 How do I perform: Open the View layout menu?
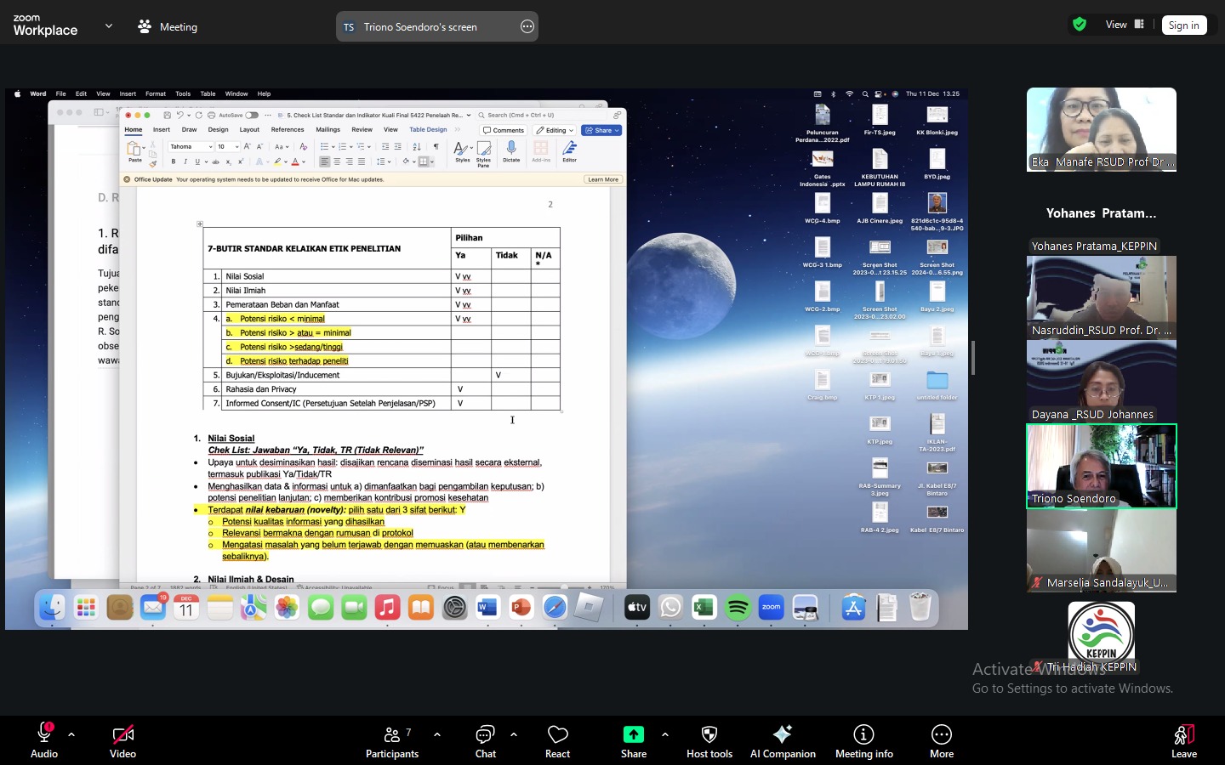pyautogui.click(x=1124, y=25)
